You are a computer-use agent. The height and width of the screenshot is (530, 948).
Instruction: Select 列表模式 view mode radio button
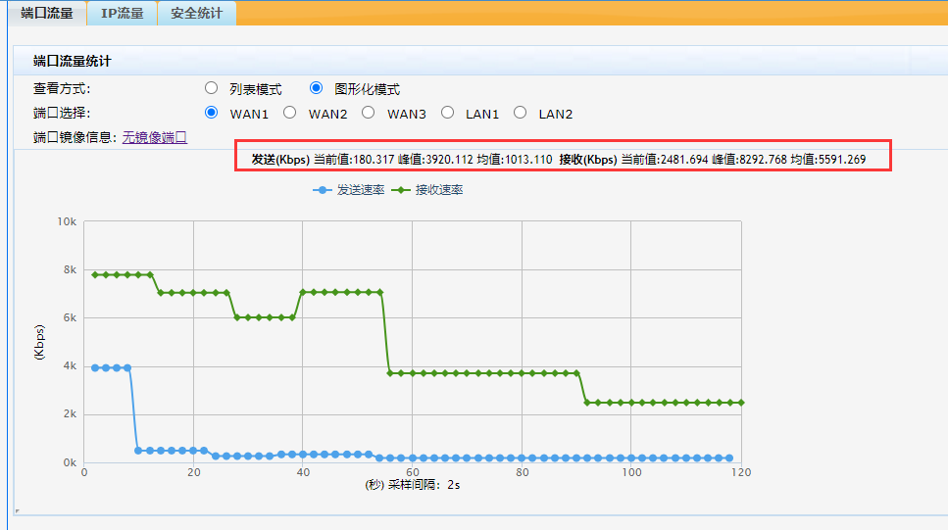click(x=211, y=88)
